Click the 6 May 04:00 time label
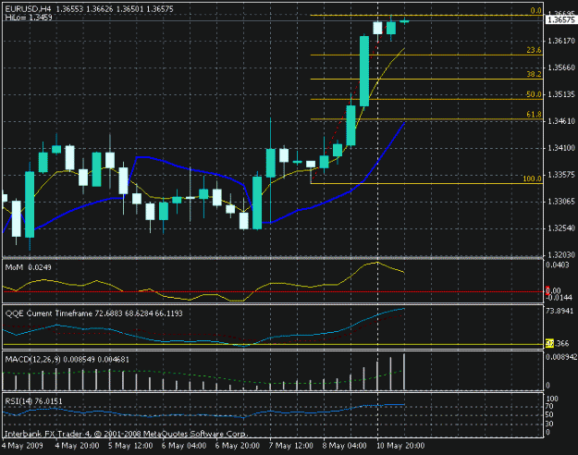 tap(184, 446)
